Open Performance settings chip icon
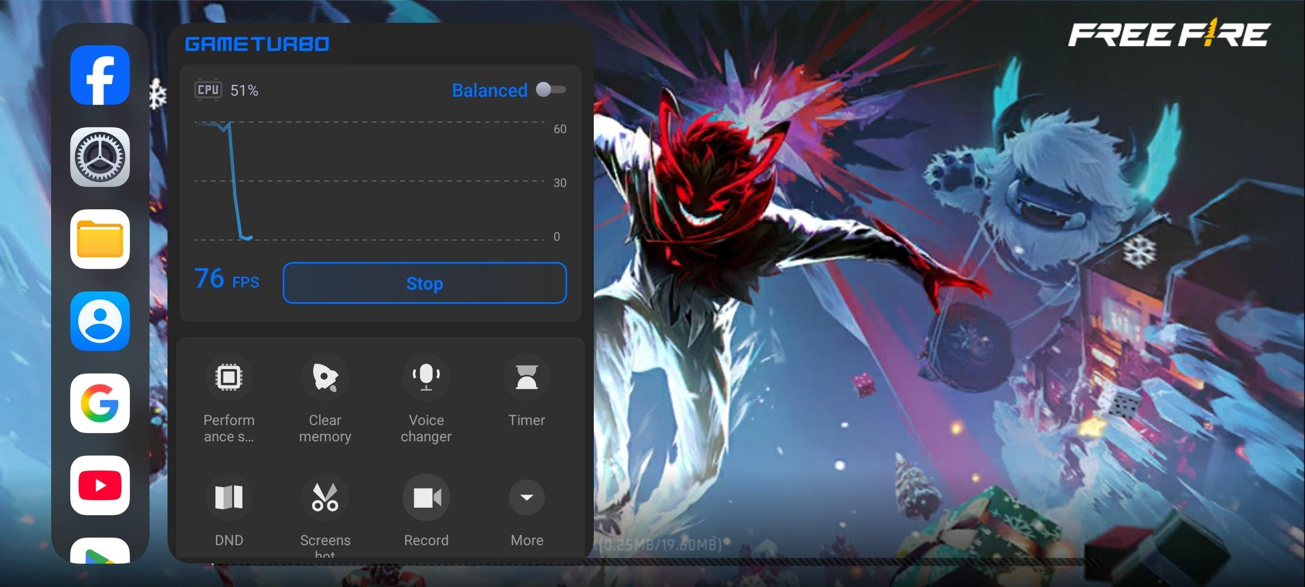 tap(228, 377)
